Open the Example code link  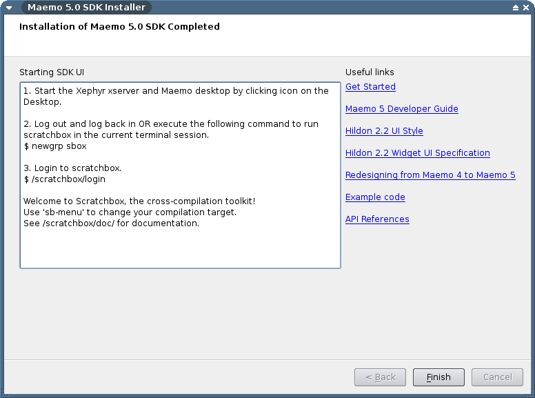(x=375, y=197)
